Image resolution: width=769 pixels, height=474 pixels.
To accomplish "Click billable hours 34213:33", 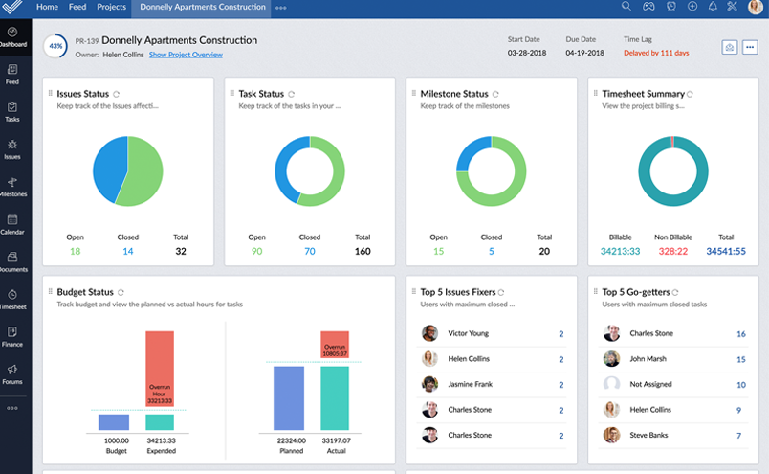I will 621,252.
